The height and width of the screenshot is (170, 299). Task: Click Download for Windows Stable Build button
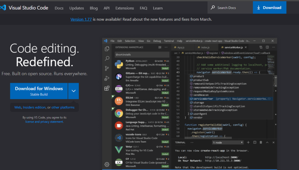39,91
